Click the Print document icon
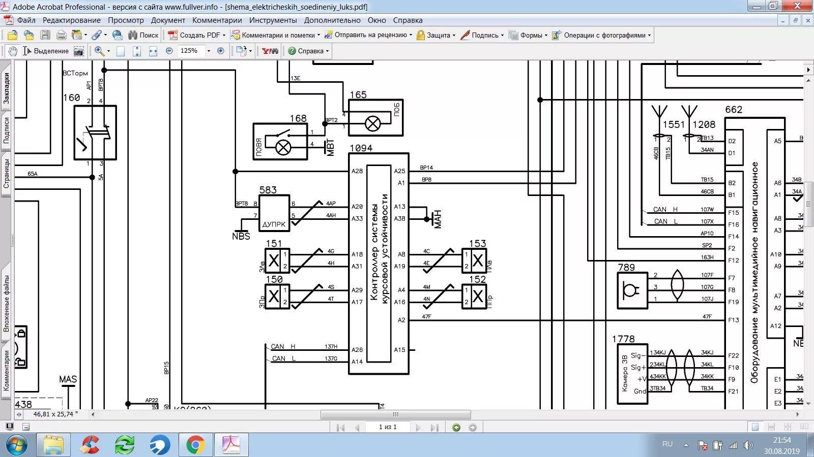The image size is (814, 457). click(62, 35)
